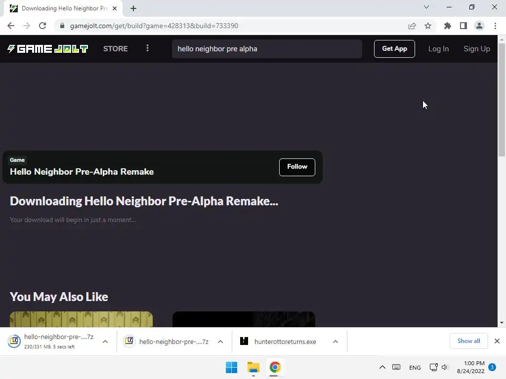506x379 pixels.
Task: Open the Chrome three-dot menu
Action: [495, 26]
